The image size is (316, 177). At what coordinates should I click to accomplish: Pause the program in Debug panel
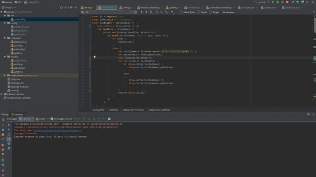[x=3, y=130]
